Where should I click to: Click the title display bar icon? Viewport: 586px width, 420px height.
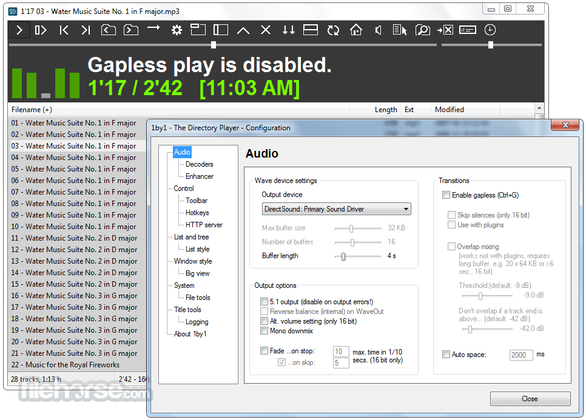(x=468, y=30)
